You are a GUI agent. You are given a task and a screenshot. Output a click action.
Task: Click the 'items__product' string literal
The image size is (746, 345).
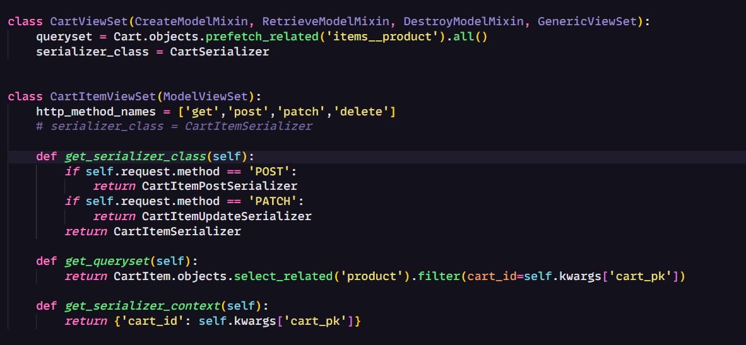coord(382,37)
